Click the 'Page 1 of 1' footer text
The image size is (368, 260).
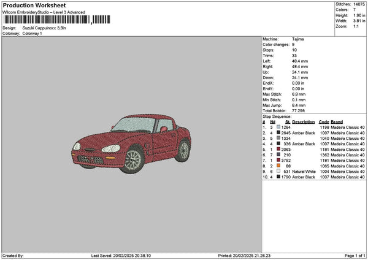pyautogui.click(x=355, y=256)
